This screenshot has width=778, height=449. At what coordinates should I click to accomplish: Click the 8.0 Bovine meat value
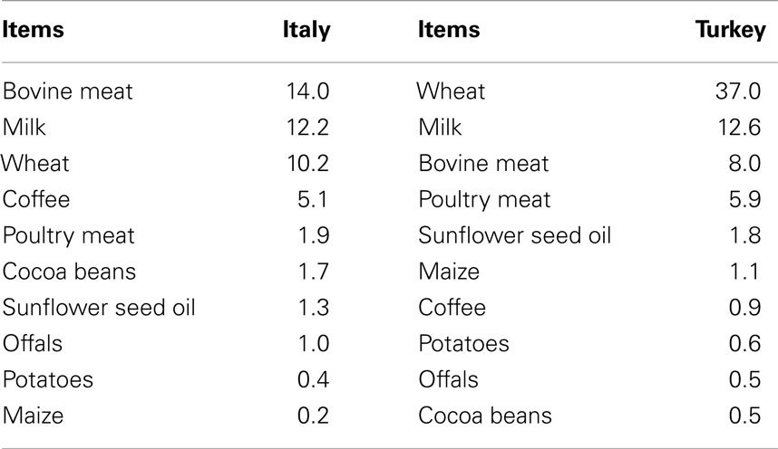[744, 164]
